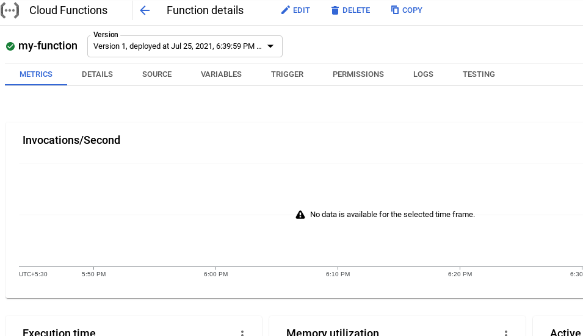Screen dimensions: 583x336
Task: Click the Delete trash icon
Action: click(335, 10)
